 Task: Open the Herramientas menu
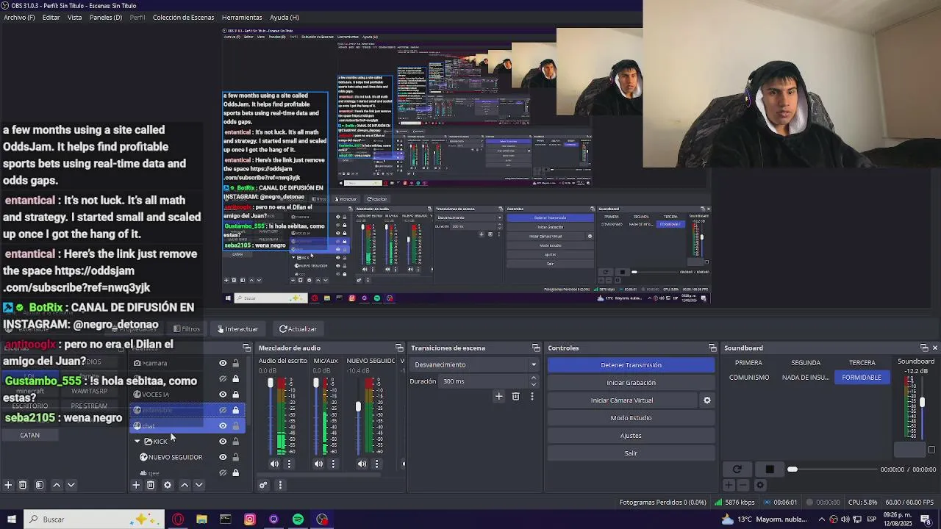[242, 17]
